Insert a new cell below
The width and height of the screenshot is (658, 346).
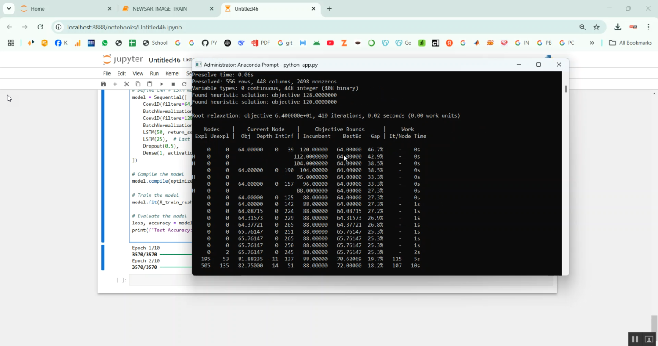click(115, 84)
